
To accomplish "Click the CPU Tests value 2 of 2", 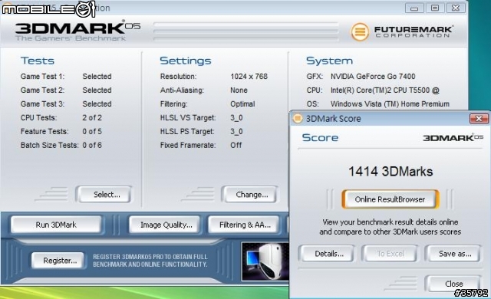I will pyautogui.click(x=92, y=117).
